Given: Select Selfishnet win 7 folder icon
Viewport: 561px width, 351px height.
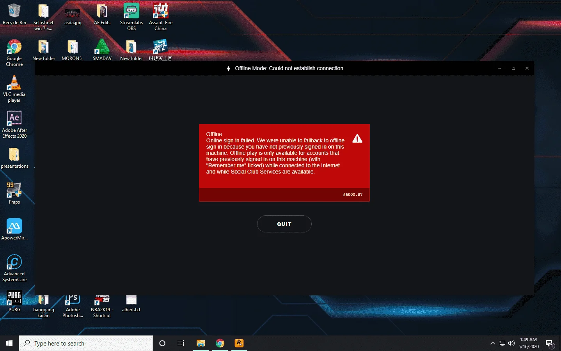Looking at the screenshot, I should tap(43, 17).
